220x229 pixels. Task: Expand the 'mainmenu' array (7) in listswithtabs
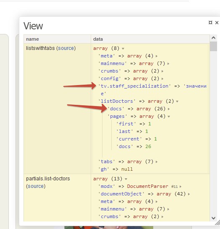(x=168, y=63)
